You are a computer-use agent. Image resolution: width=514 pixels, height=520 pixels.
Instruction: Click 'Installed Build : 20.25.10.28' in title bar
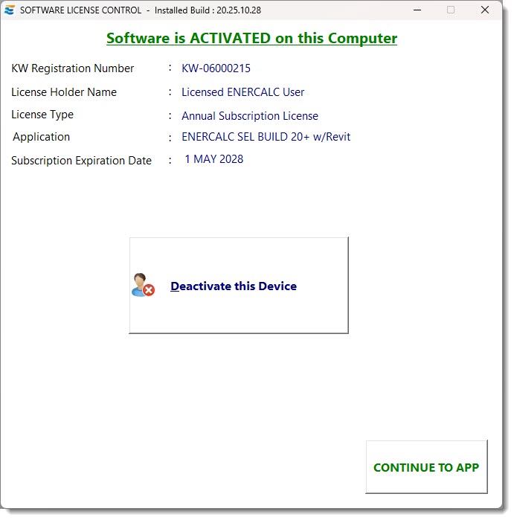click(208, 10)
